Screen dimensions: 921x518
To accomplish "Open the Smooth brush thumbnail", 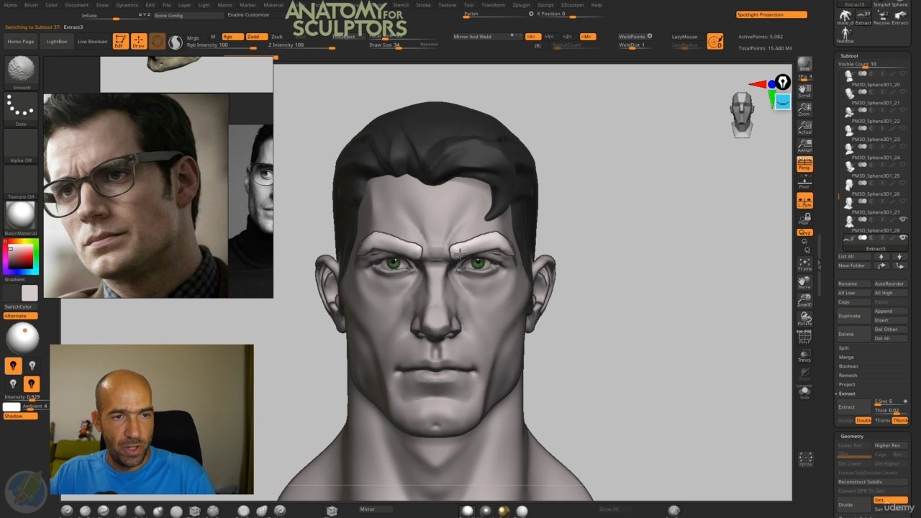I will 21,71.
